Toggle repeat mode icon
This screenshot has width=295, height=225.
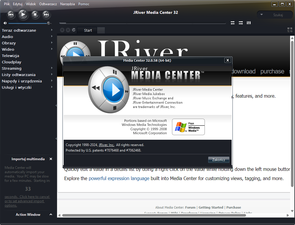click(x=232, y=23)
